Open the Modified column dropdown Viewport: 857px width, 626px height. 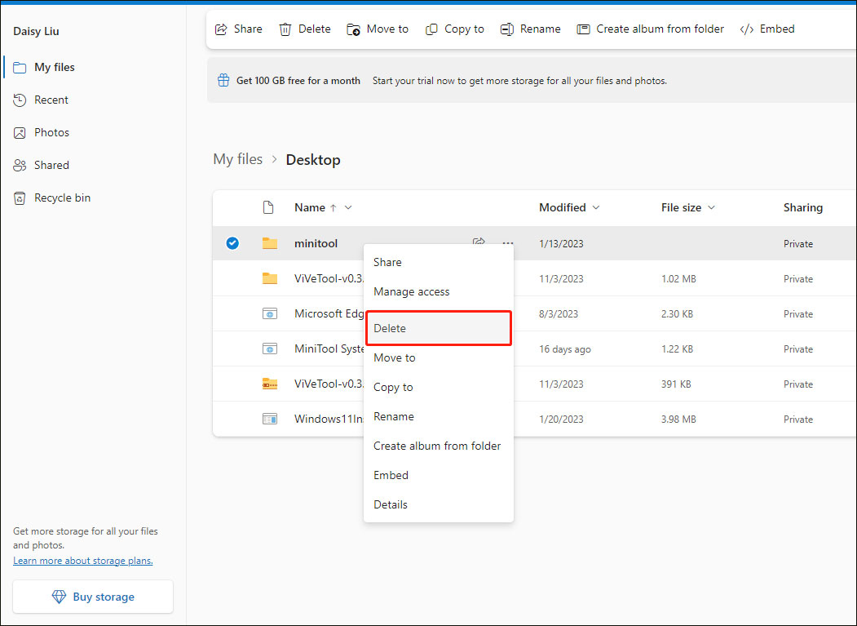click(x=596, y=207)
